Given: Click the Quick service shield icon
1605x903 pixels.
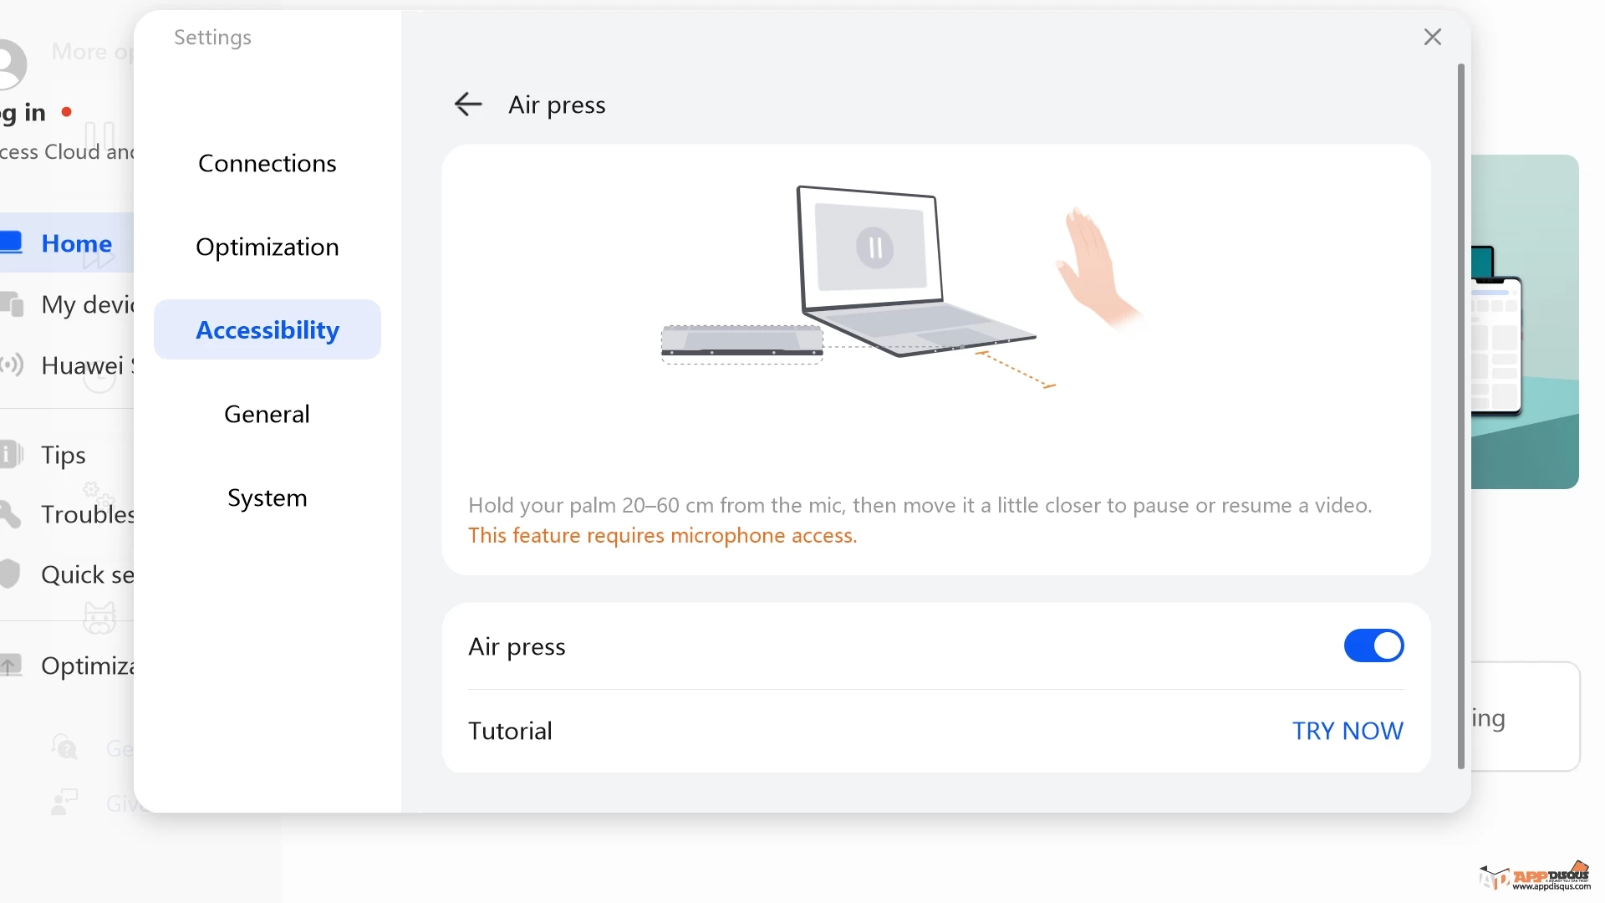Looking at the screenshot, I should coord(9,574).
